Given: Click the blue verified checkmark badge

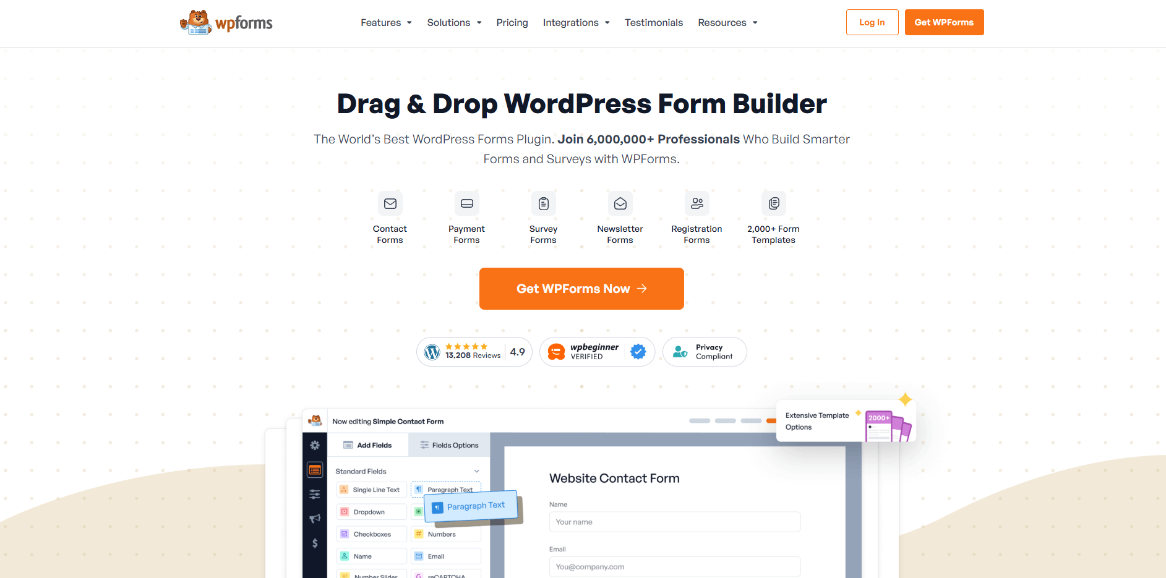Looking at the screenshot, I should pos(638,352).
